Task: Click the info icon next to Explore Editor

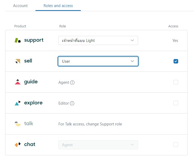Action: (x=72, y=103)
